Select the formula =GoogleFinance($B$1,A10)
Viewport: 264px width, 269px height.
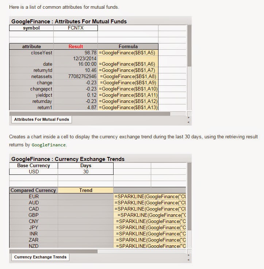[128, 89]
